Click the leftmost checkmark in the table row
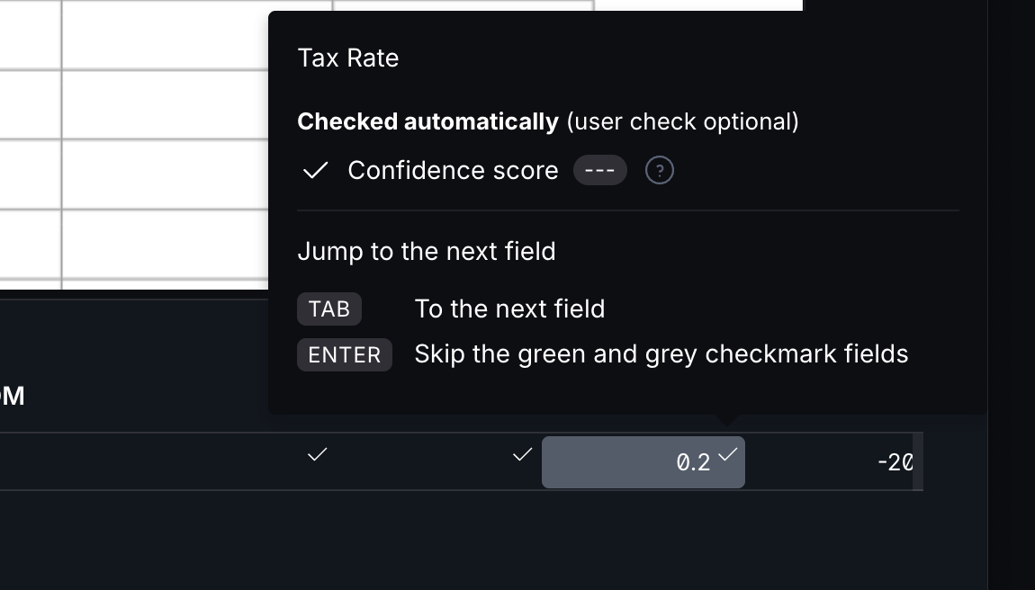This screenshot has width=1035, height=590. [317, 455]
